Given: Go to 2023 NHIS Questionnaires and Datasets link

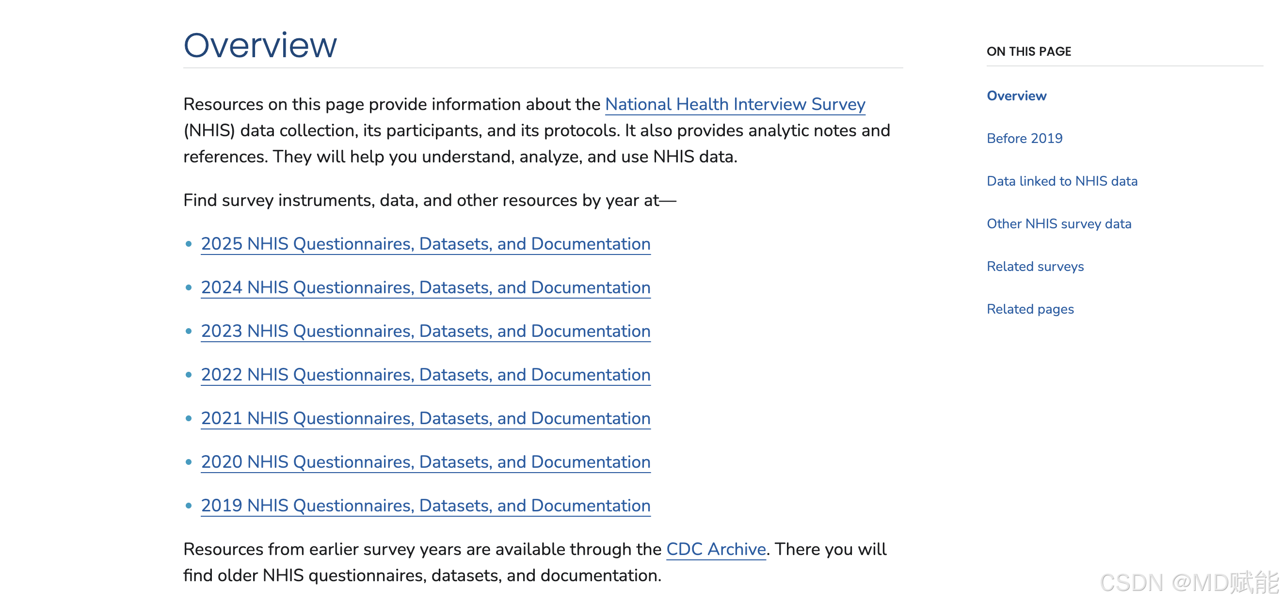Looking at the screenshot, I should coord(425,332).
